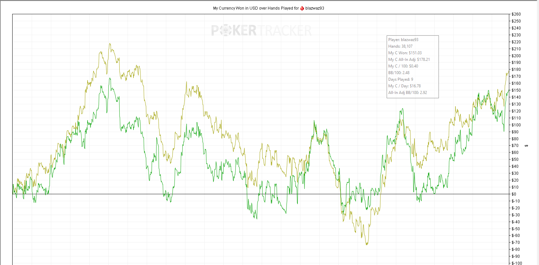This screenshot has width=539, height=265.
Task: Select the $60 y-axis label
Action: (515, 153)
